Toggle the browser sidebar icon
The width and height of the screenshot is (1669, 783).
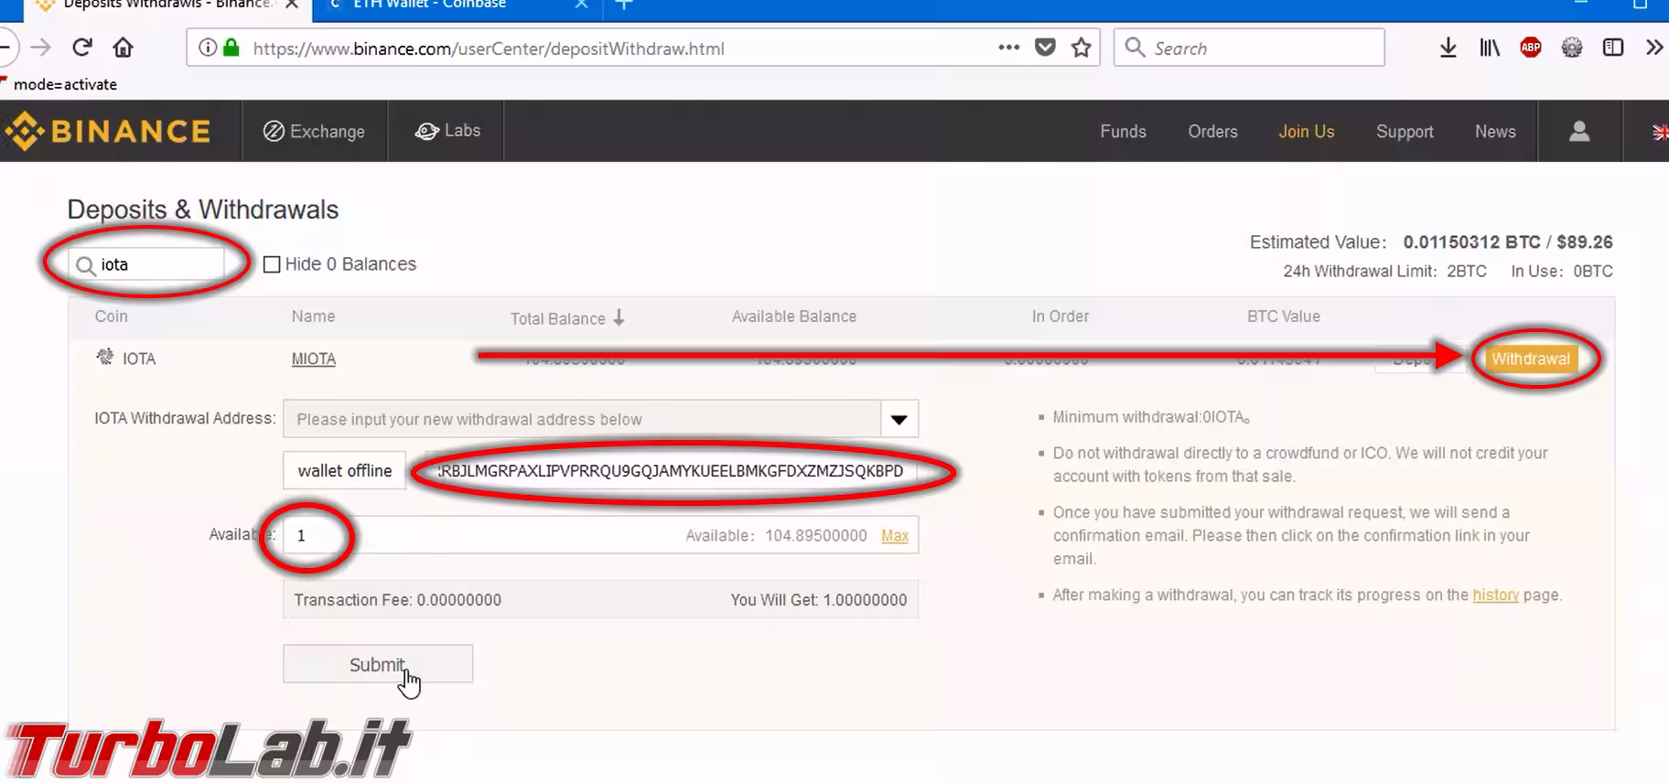click(x=1612, y=48)
